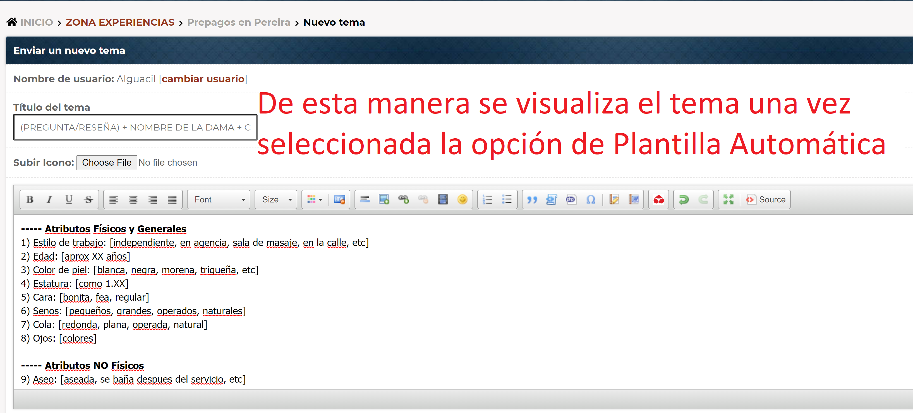This screenshot has width=913, height=413.
Task: Toggle underline text formatting
Action: 69,199
